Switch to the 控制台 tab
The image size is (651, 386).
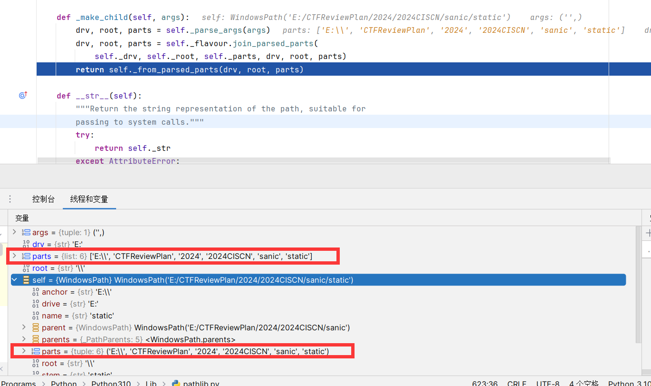pos(43,199)
